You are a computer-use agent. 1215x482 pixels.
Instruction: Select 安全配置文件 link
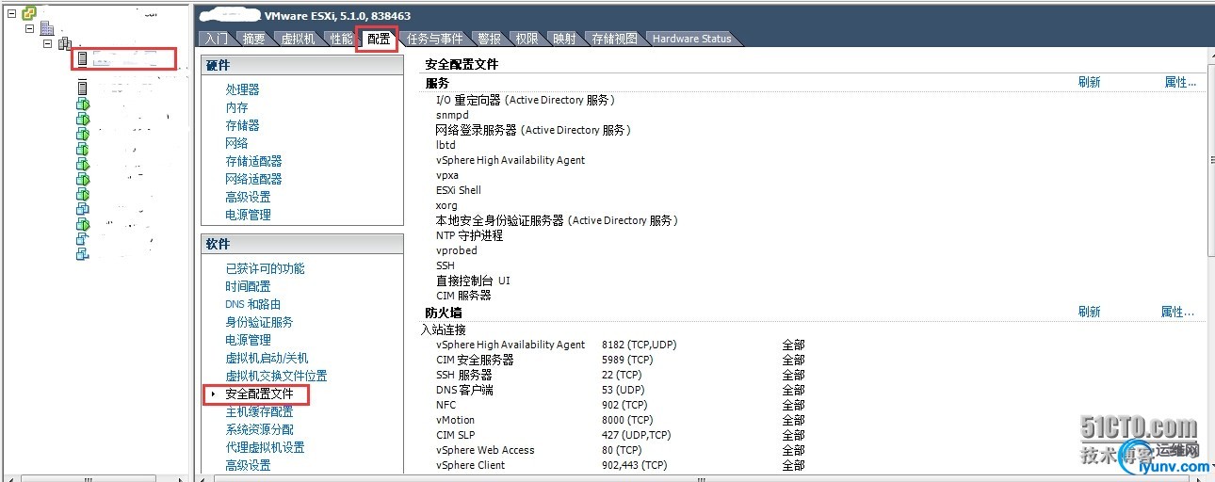pos(259,394)
